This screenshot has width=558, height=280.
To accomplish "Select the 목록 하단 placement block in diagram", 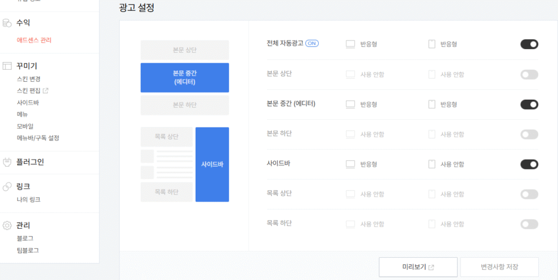I will (x=167, y=192).
